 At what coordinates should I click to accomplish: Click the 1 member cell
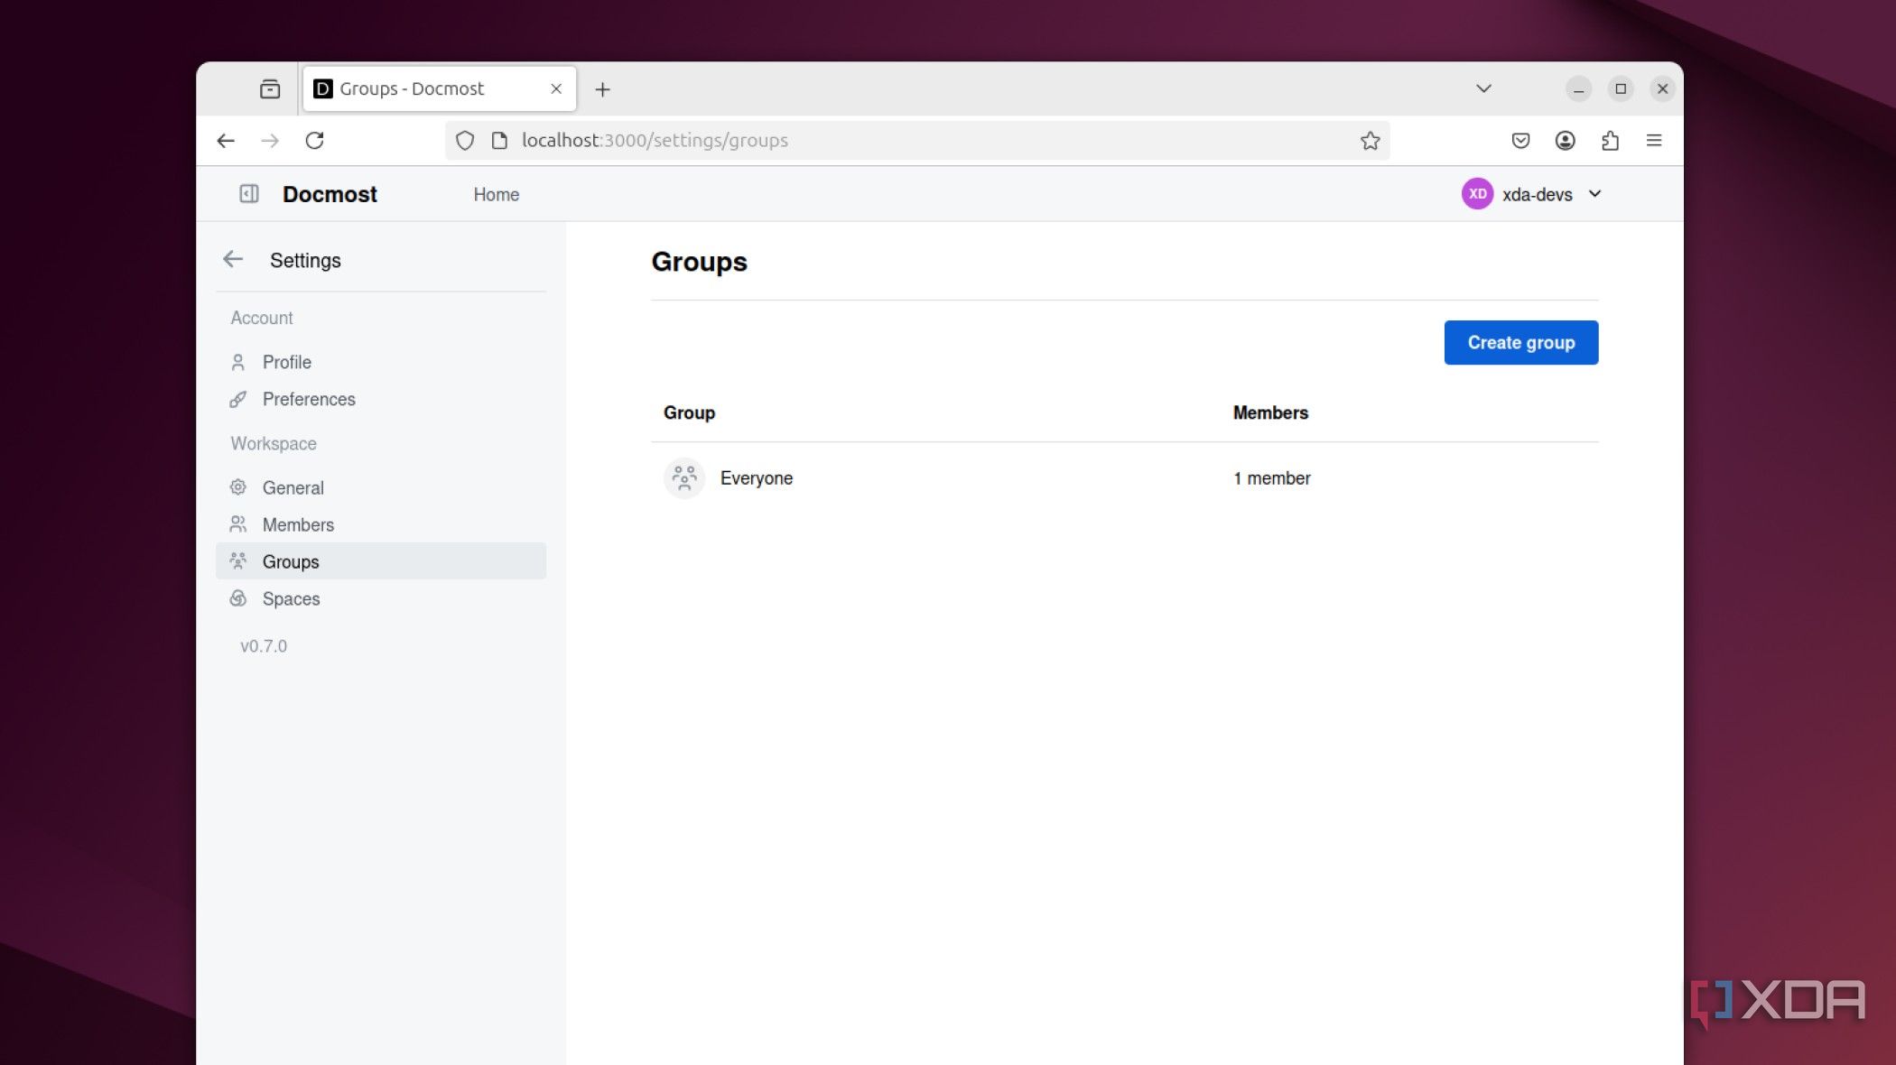tap(1272, 478)
